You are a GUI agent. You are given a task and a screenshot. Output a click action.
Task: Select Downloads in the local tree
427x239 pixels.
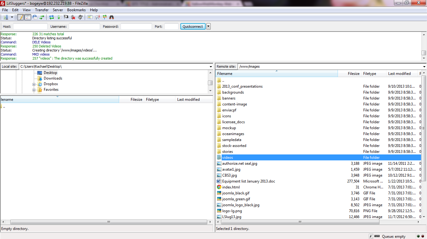click(53, 78)
